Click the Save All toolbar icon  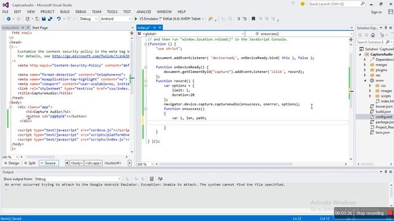tap(50, 19)
